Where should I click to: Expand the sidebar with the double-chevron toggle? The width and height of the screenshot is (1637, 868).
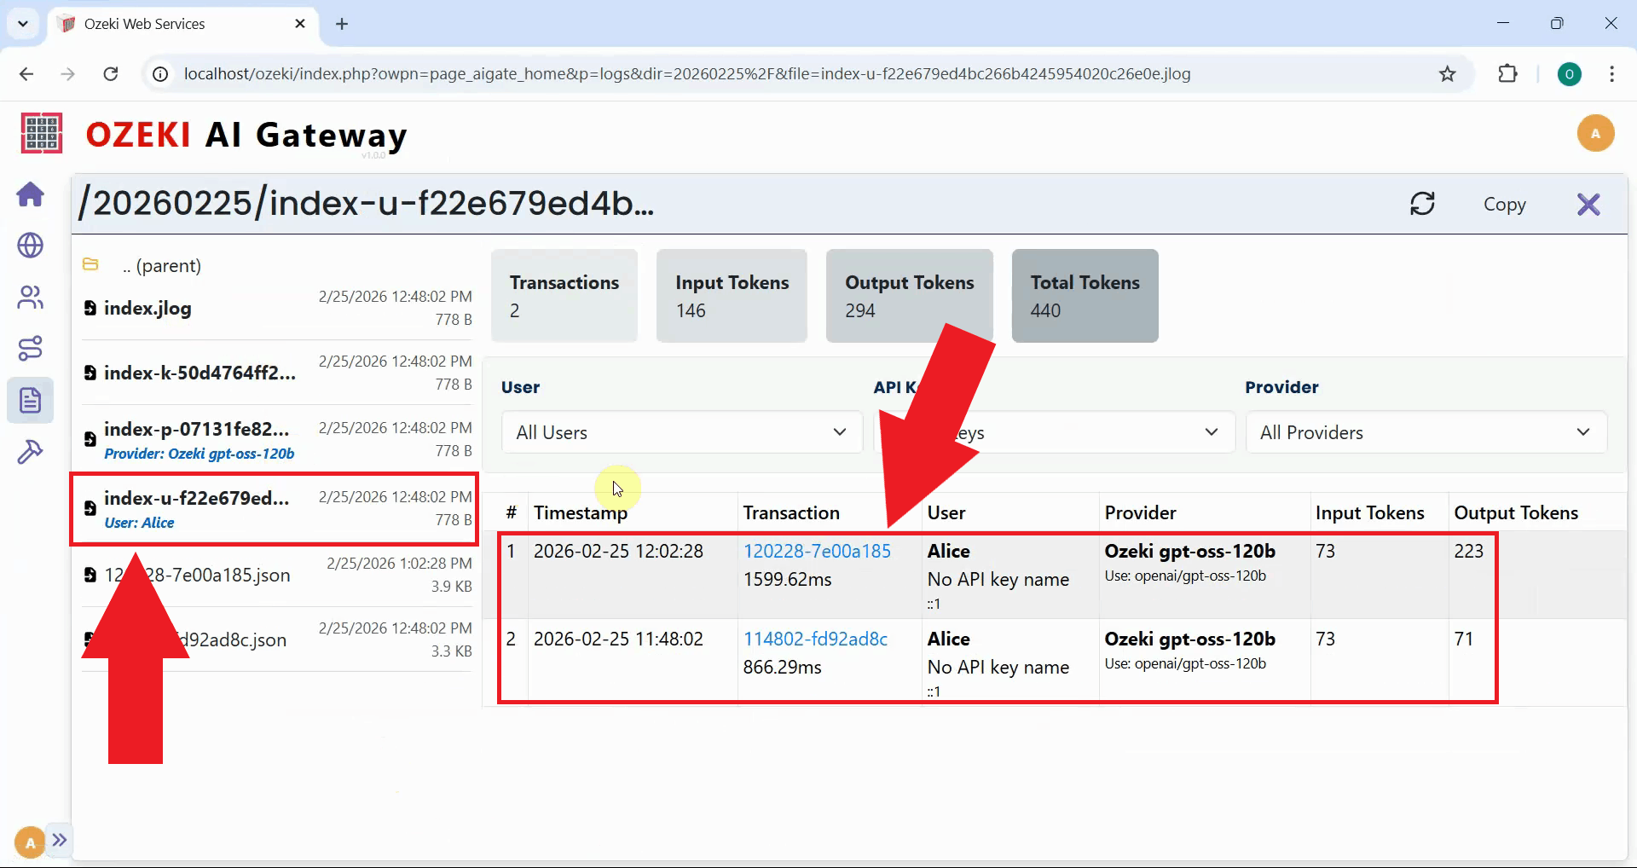(x=59, y=840)
